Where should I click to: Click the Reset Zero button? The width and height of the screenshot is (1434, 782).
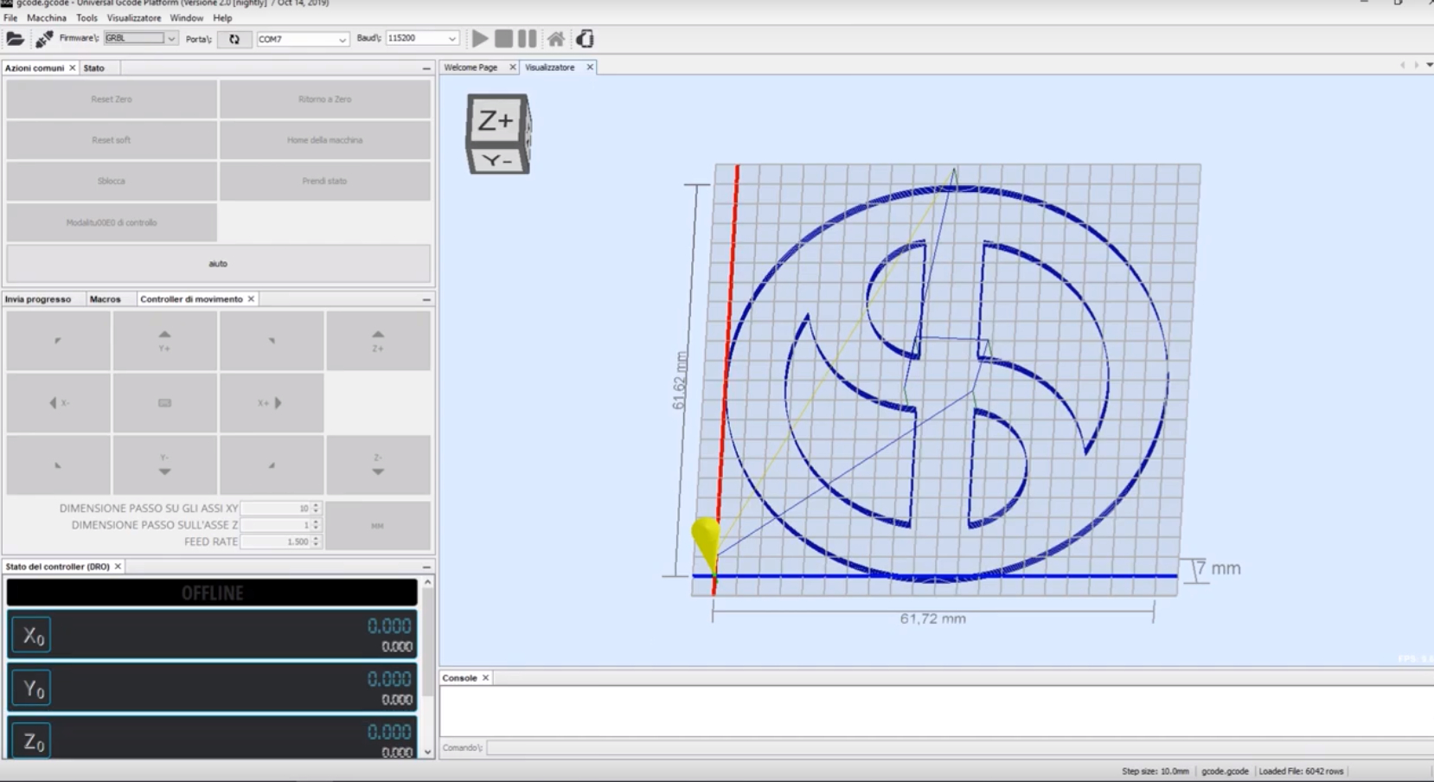pos(112,99)
